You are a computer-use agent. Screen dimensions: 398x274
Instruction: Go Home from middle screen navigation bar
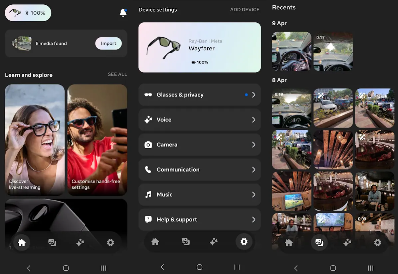click(x=155, y=242)
